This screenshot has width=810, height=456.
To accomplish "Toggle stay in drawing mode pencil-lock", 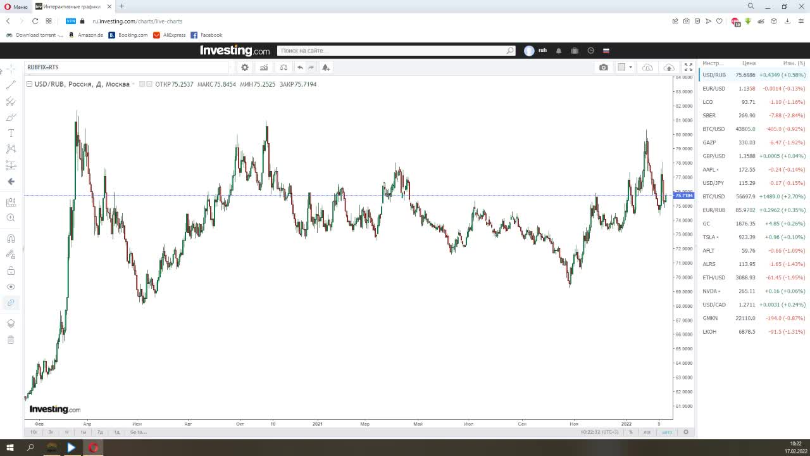I will pos(11,255).
